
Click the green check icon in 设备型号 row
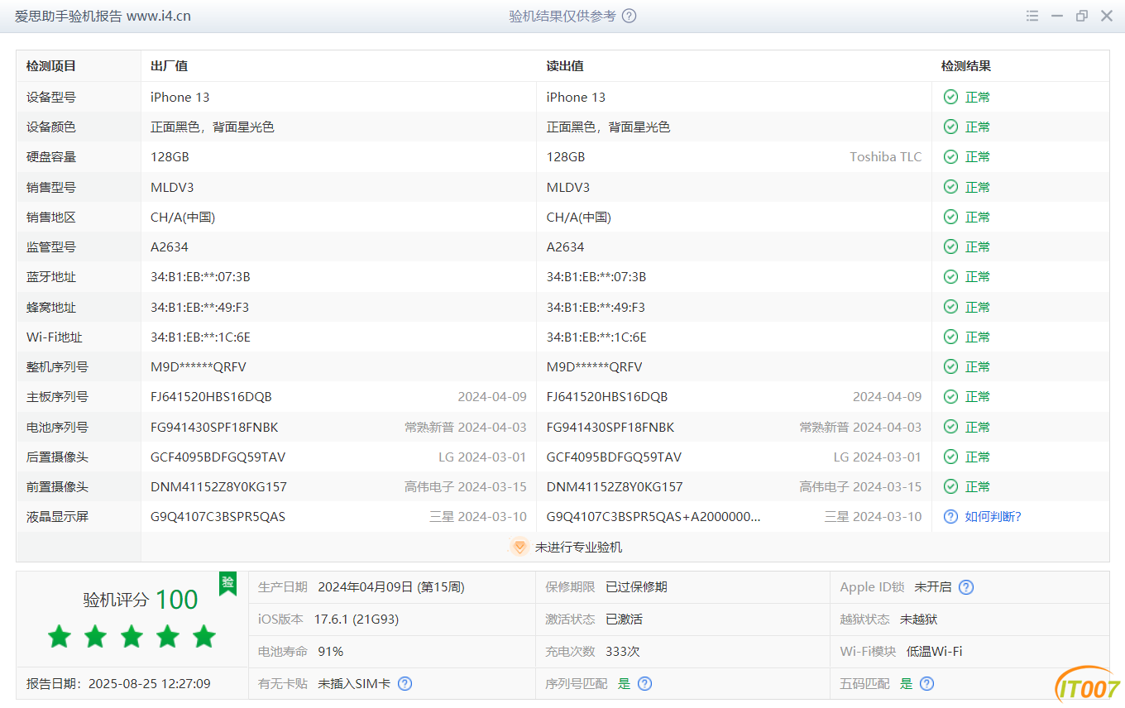point(951,97)
